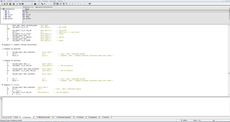Open the Sistema di destinazione menu
230x122 pixels.
[x=29, y=1]
